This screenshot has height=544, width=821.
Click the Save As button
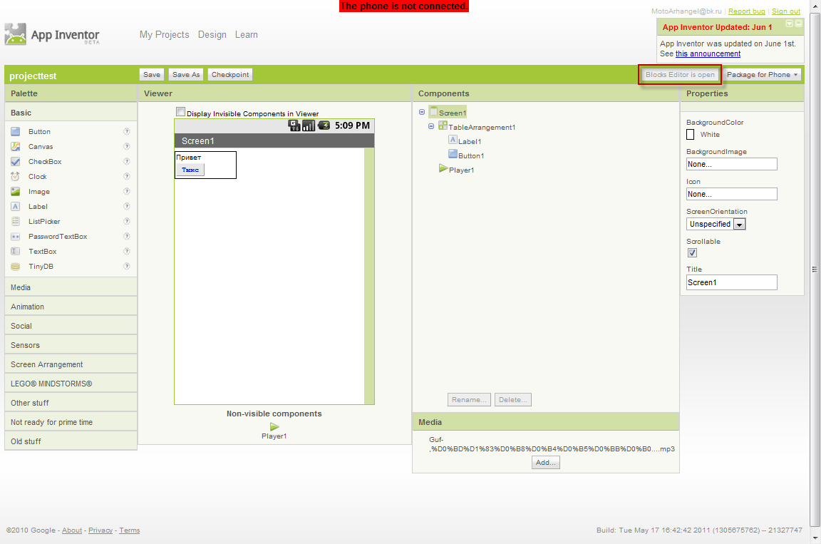tap(186, 75)
